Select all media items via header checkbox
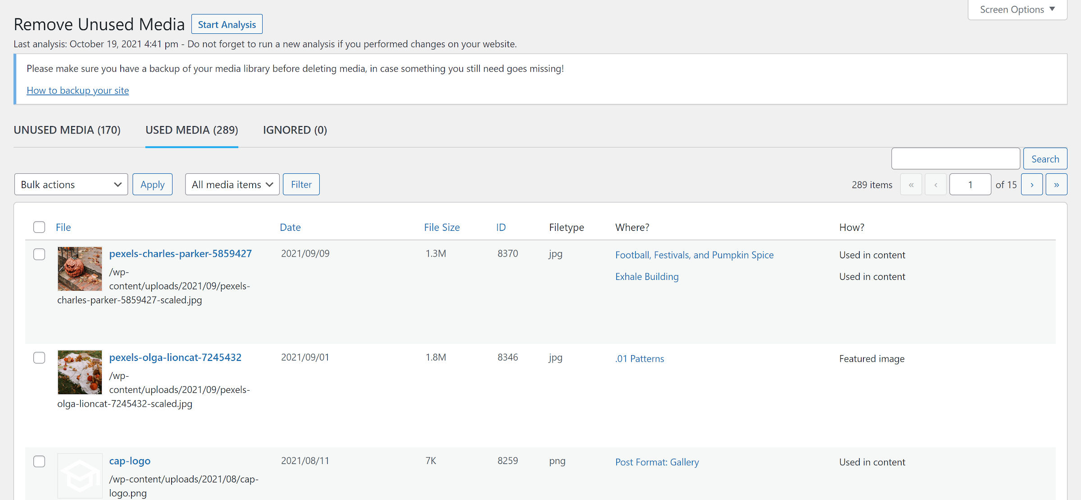This screenshot has height=500, width=1081. click(x=39, y=227)
